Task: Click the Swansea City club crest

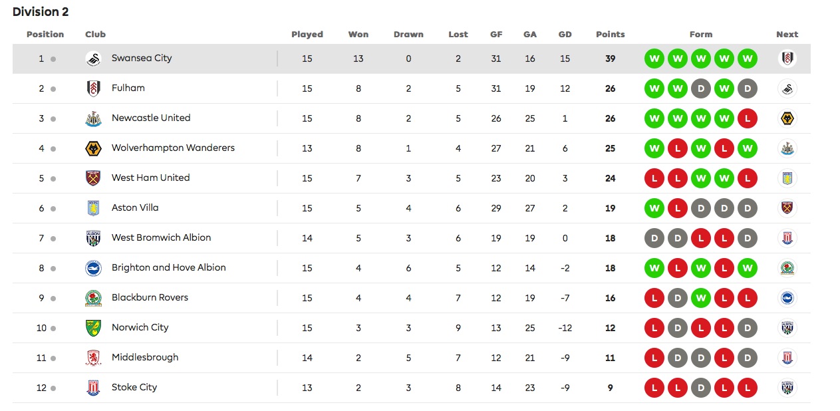Action: pos(93,59)
